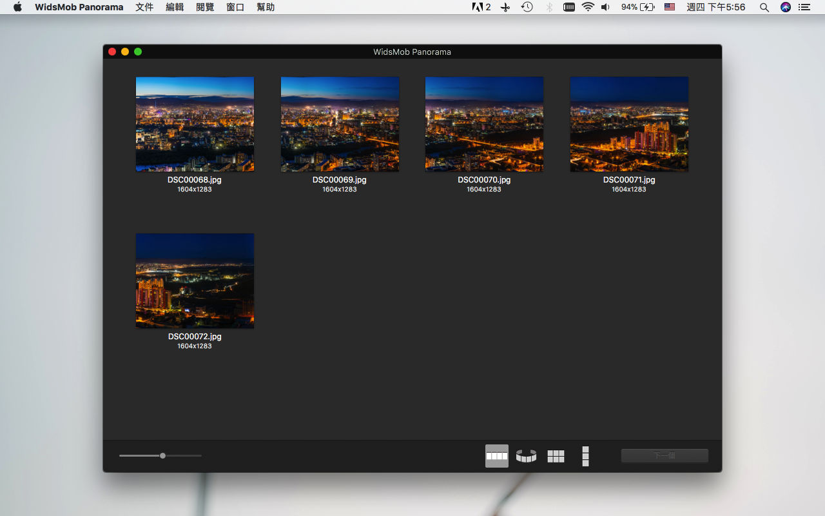
Task: Open the 幫助 menu
Action: tap(266, 7)
